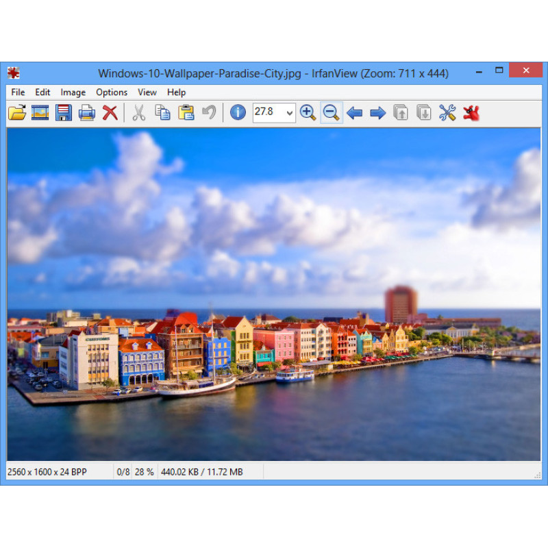Expand the zoom percentage dropdown
This screenshot has width=548, height=548.
pyautogui.click(x=289, y=113)
